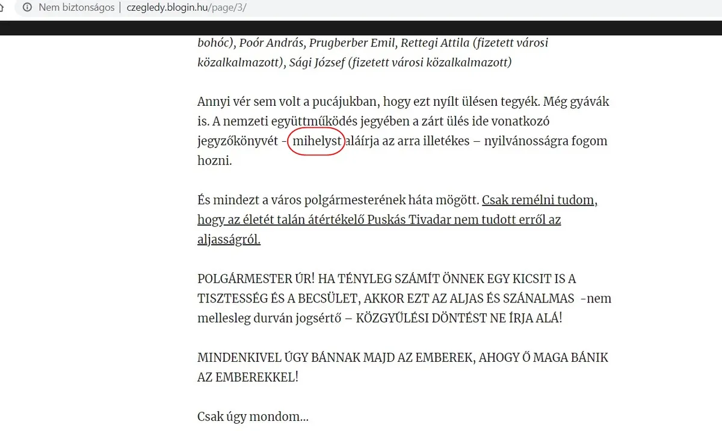The width and height of the screenshot is (722, 431).
Task: Click the 'Nem biztonságos' security label
Action: click(x=76, y=8)
